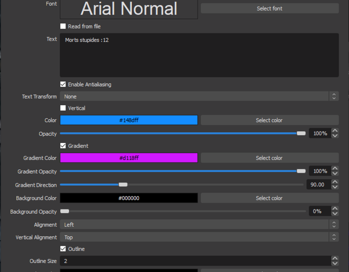Click the Background Opacity slider handle
349x272 pixels.
[65, 211]
